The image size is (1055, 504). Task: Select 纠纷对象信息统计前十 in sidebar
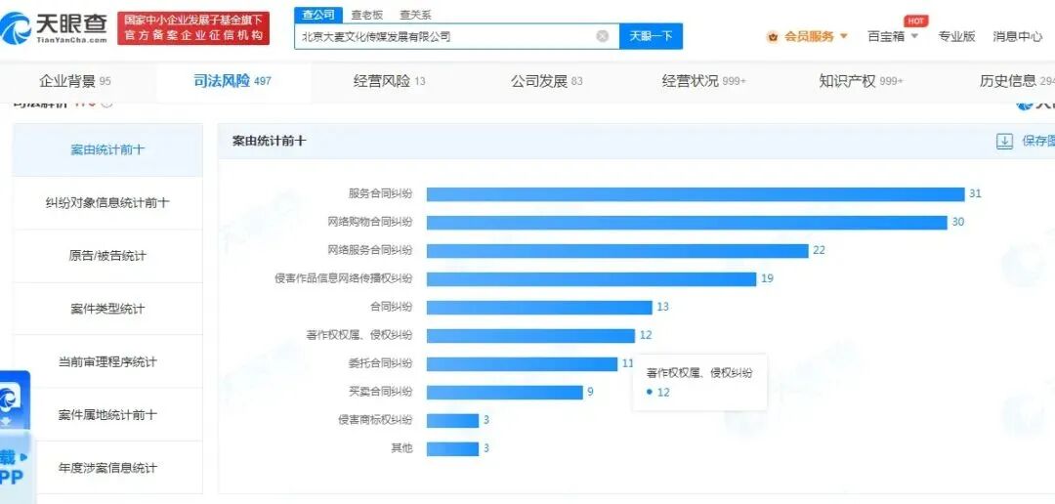pyautogui.click(x=107, y=202)
